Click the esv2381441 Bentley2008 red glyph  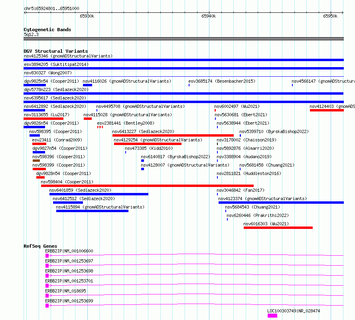click(100, 127)
